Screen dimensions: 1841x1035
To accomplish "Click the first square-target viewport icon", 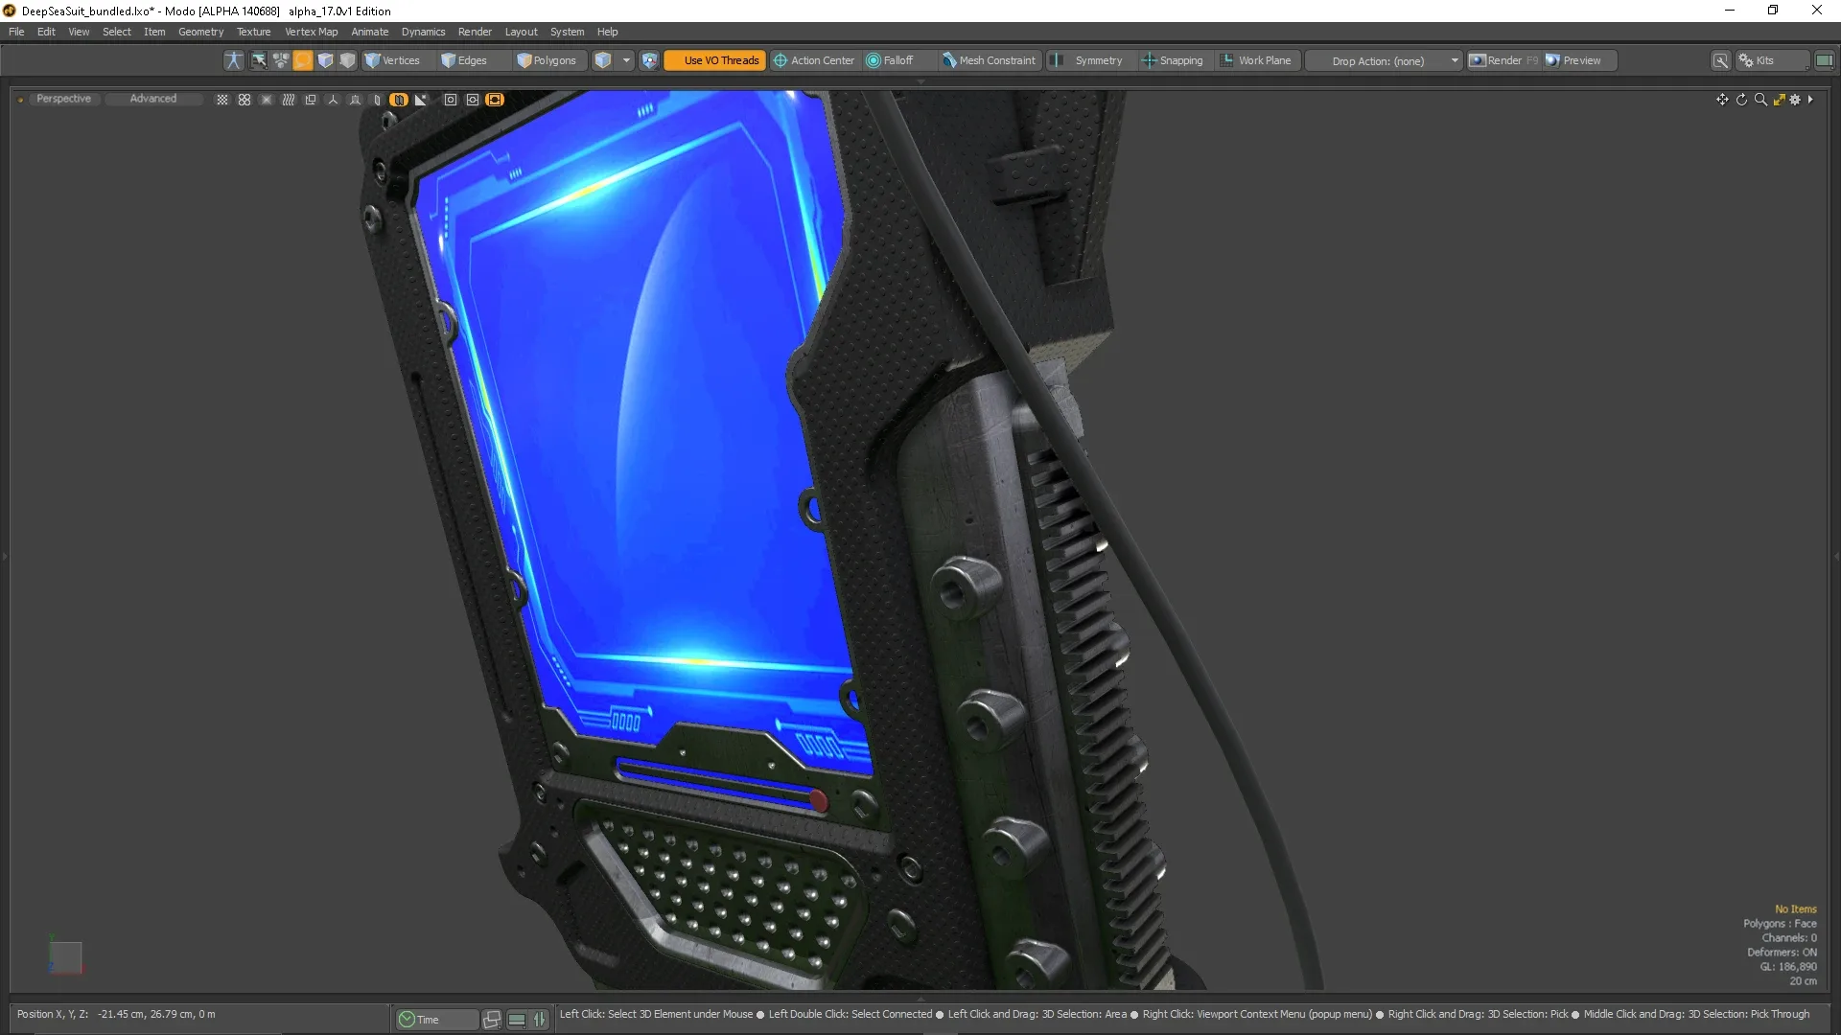I will (x=451, y=100).
